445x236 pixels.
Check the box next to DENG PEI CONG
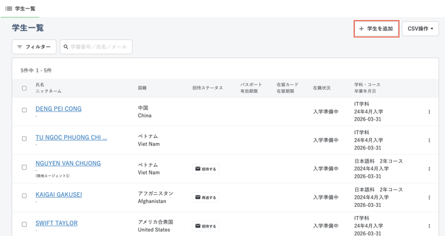click(25, 110)
